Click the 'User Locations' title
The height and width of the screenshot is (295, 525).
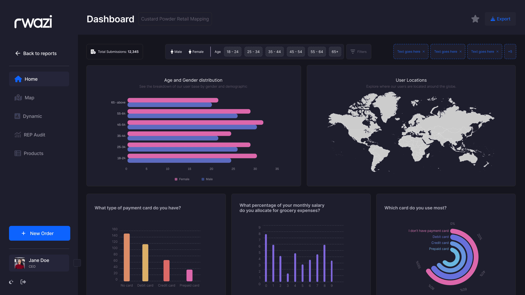click(411, 80)
